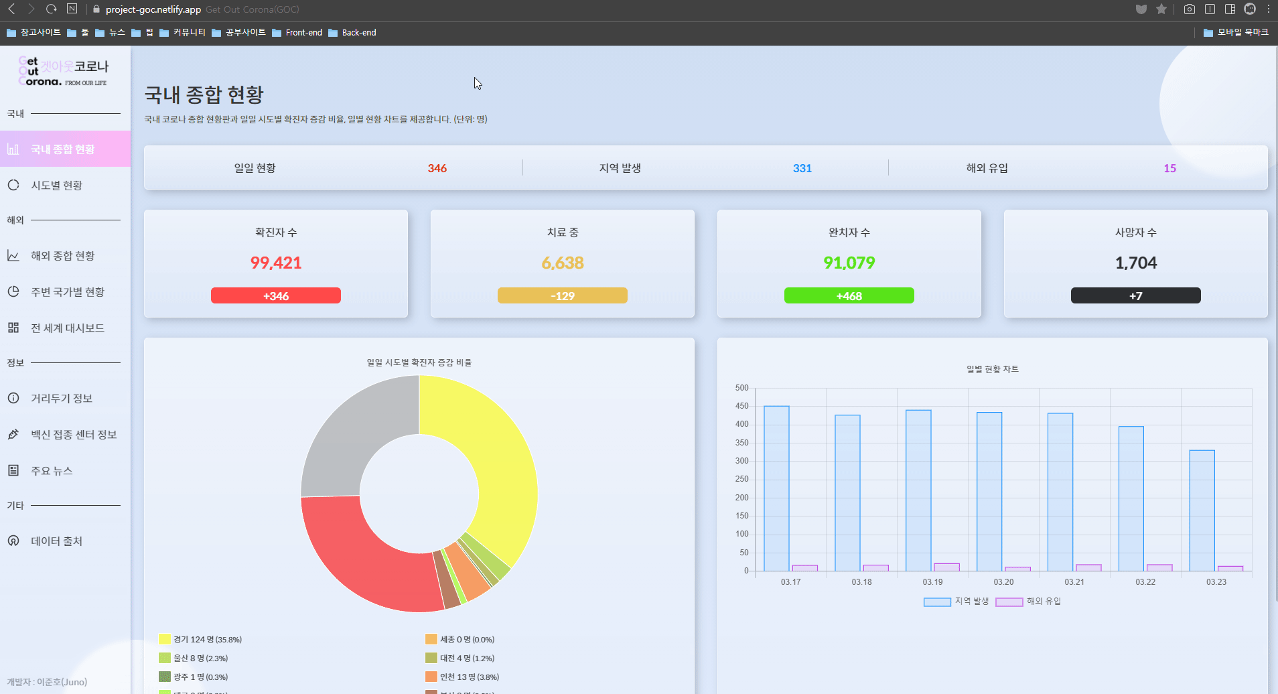Click the 해외 종합 현황 chart icon
This screenshot has width=1278, height=694.
coord(13,255)
